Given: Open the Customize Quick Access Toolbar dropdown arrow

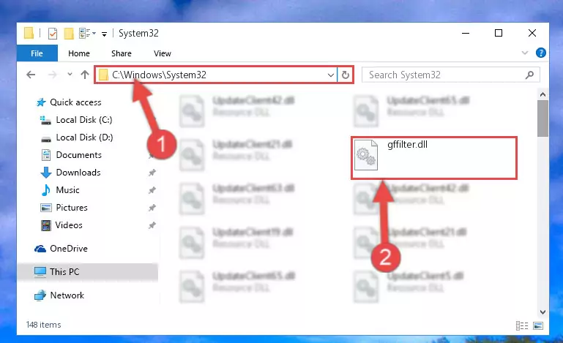Looking at the screenshot, I should click(104, 34).
